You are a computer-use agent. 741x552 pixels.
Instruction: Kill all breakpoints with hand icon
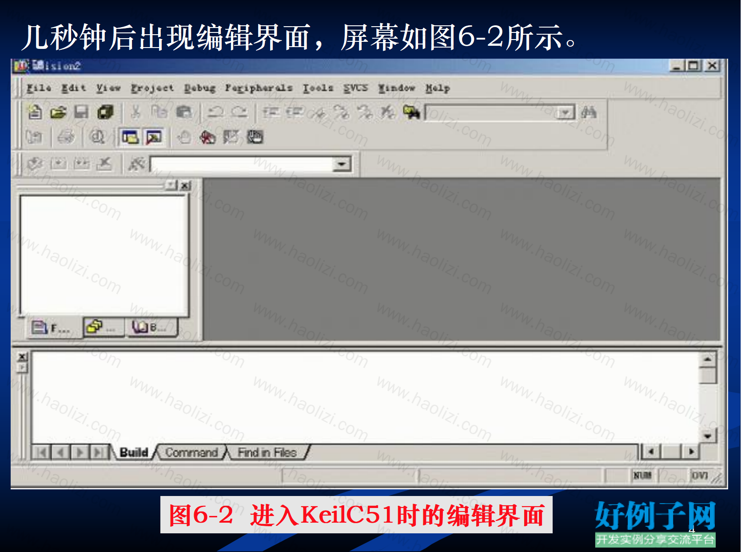coord(255,137)
